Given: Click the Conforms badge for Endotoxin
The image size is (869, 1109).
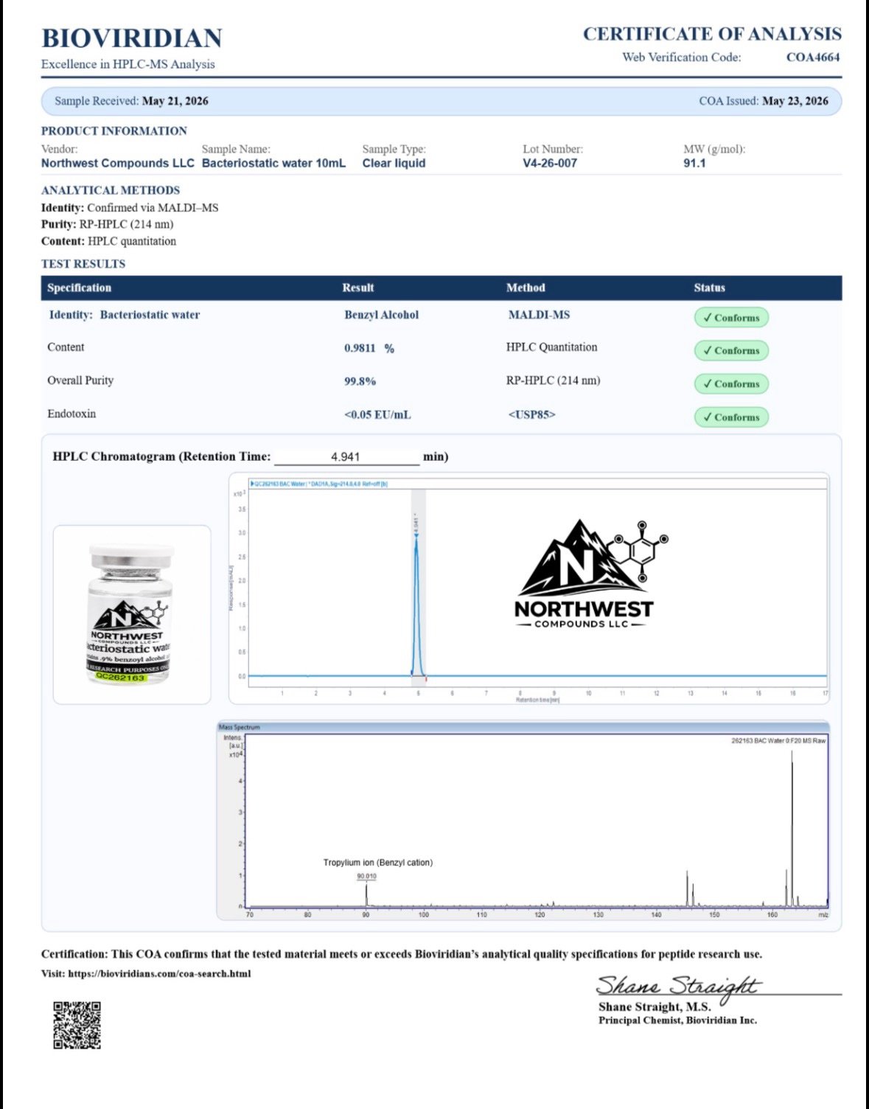Looking at the screenshot, I should coord(731,417).
